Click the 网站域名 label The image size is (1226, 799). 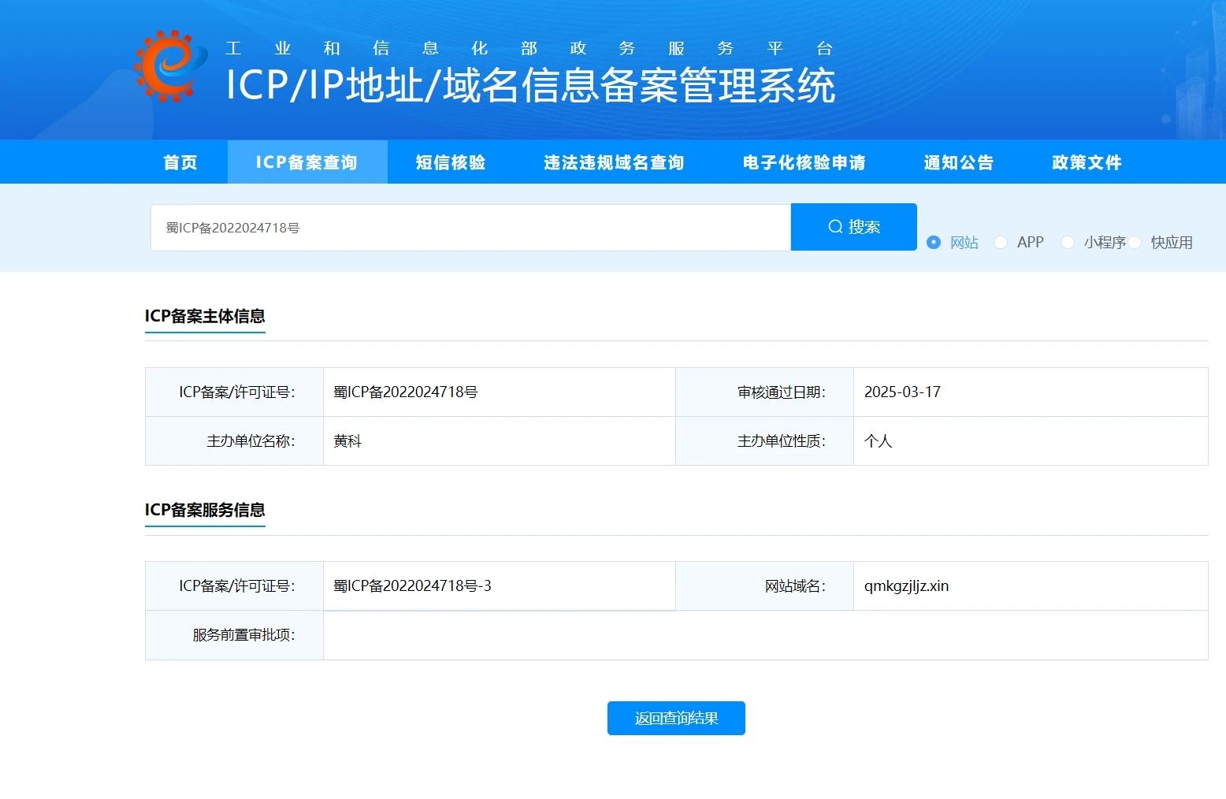pos(795,585)
